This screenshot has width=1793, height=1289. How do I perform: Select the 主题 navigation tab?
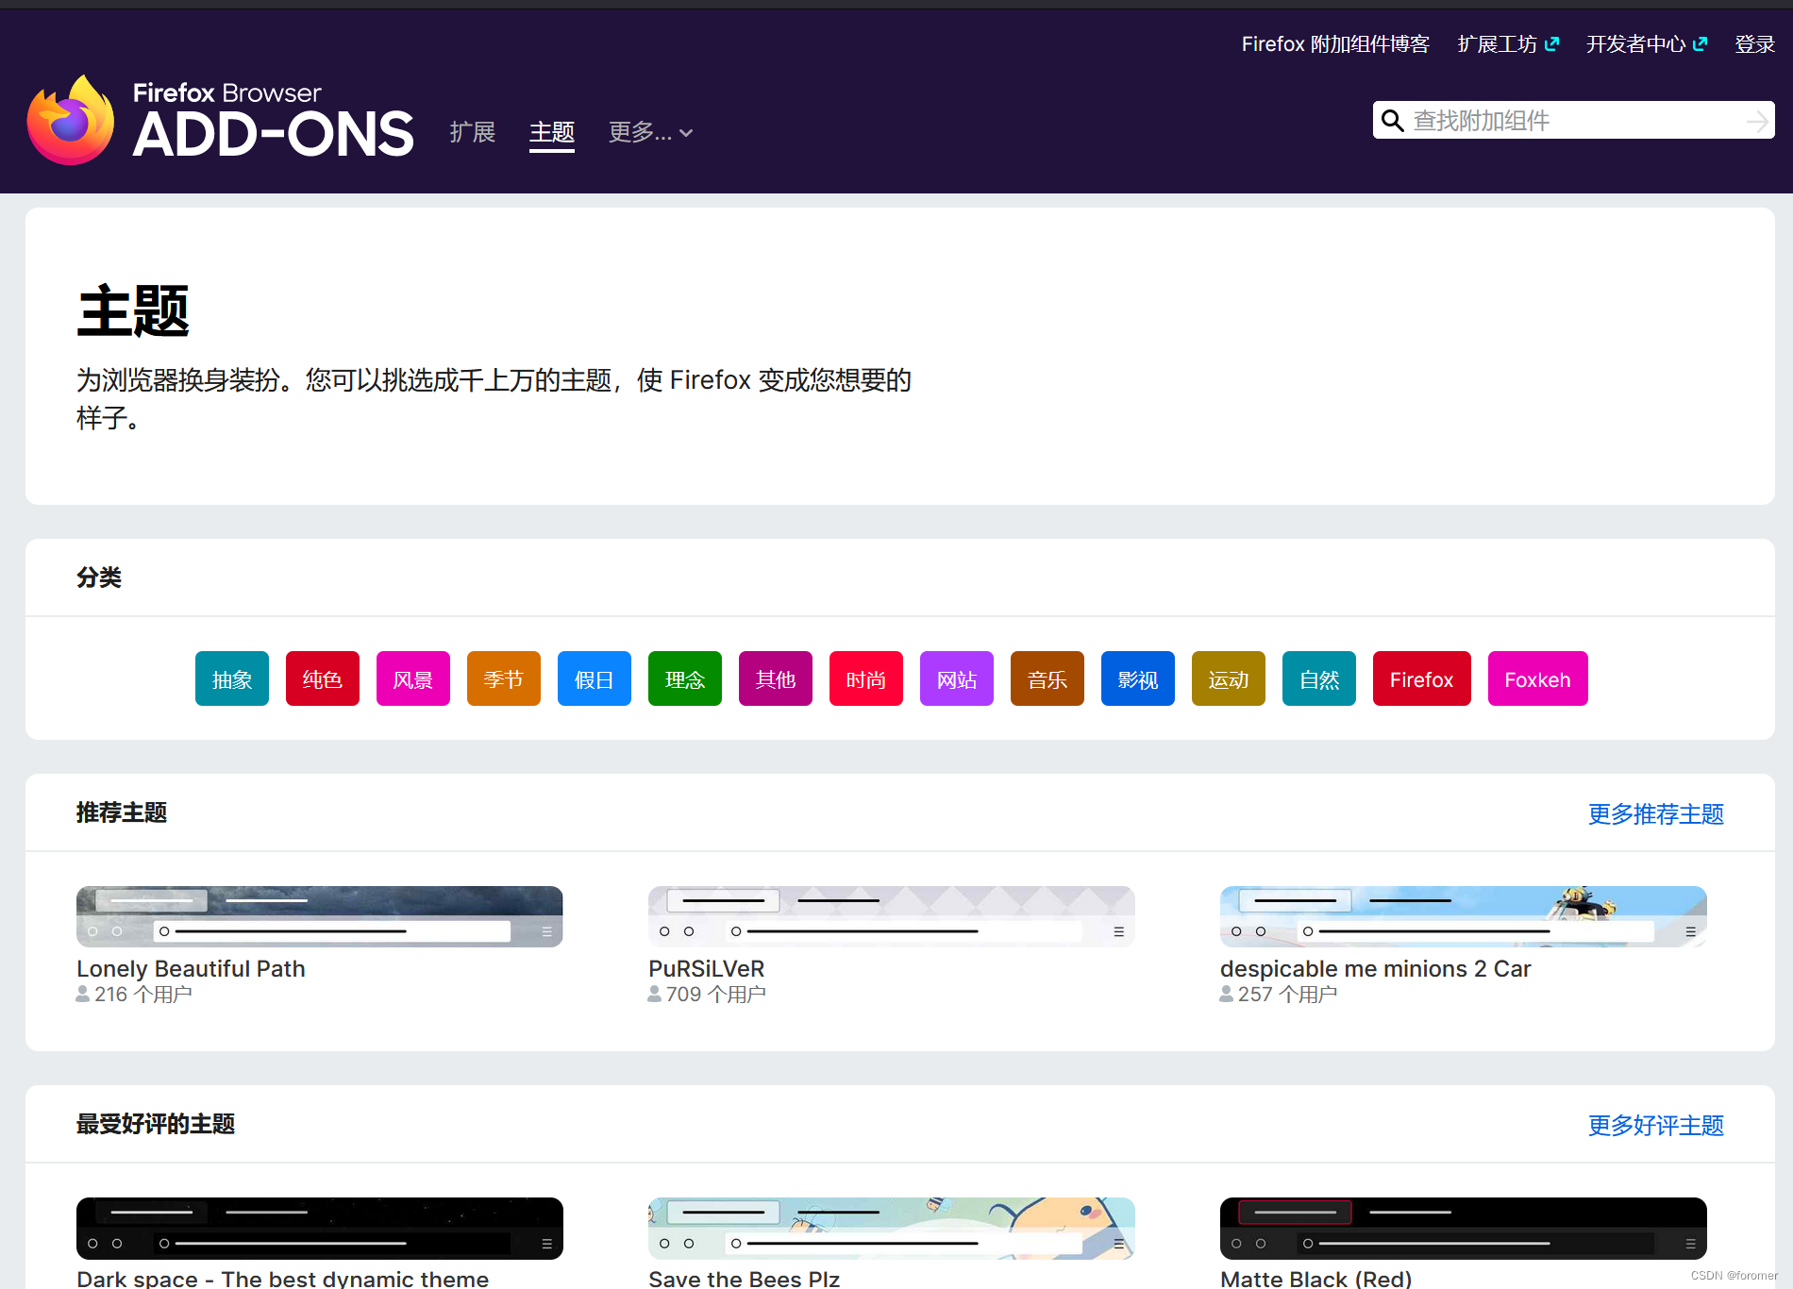click(x=552, y=132)
